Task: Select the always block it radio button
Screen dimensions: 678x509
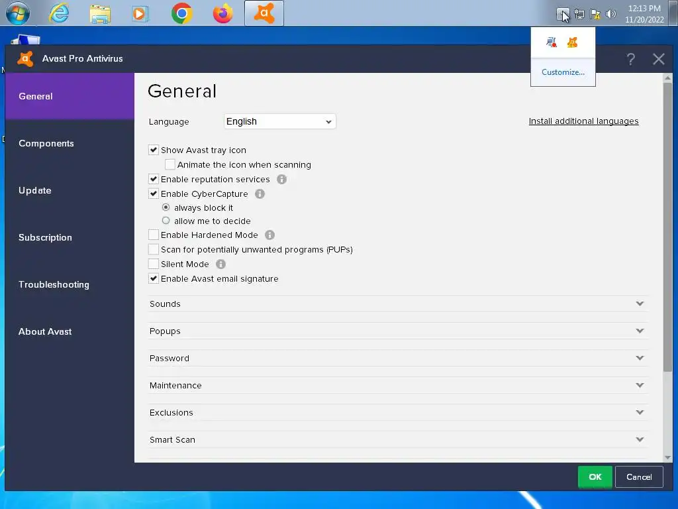Action: (x=166, y=207)
